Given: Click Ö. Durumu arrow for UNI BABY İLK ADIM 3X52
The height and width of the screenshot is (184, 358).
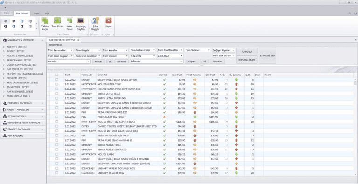Looking at the screenshot, I should [x=236, y=173].
